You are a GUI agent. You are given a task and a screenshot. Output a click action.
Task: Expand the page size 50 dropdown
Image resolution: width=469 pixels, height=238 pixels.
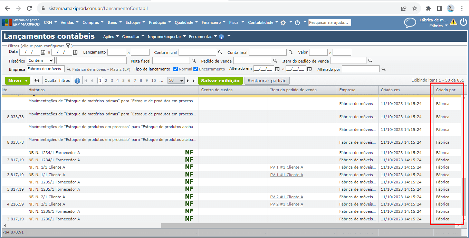coord(176,80)
